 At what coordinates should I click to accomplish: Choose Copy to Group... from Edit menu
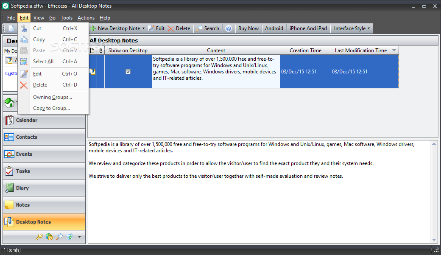point(51,108)
